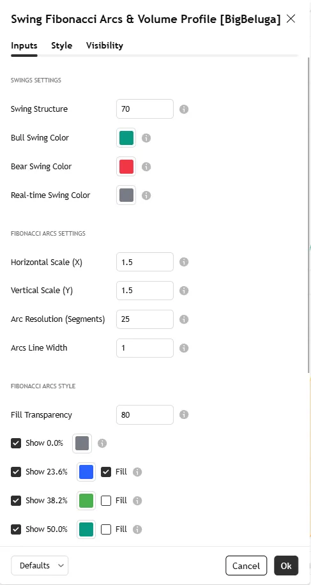Image resolution: width=311 pixels, height=585 pixels.
Task: Toggle the Show 0.0% checkbox
Action: [x=16, y=443]
